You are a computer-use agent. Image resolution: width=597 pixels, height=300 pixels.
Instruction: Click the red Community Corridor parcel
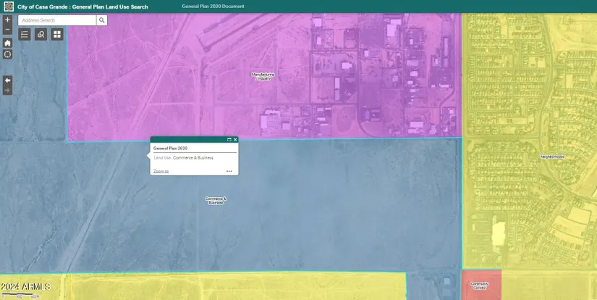tap(480, 288)
